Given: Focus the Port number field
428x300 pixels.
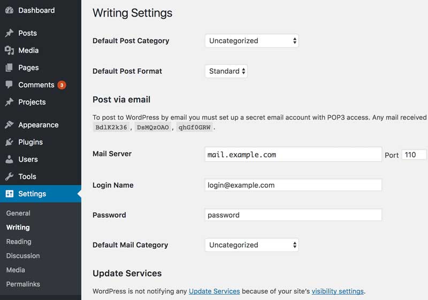Looking at the screenshot, I should (414, 155).
